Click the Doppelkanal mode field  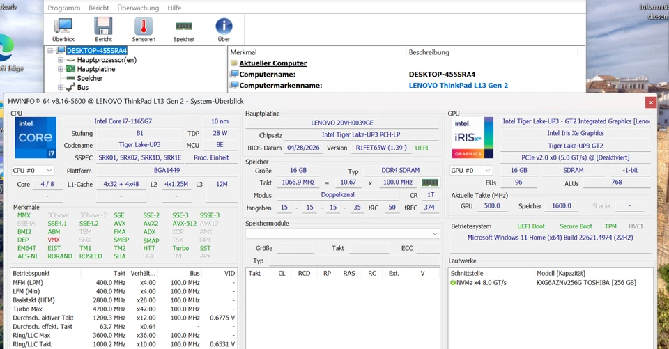click(x=338, y=195)
